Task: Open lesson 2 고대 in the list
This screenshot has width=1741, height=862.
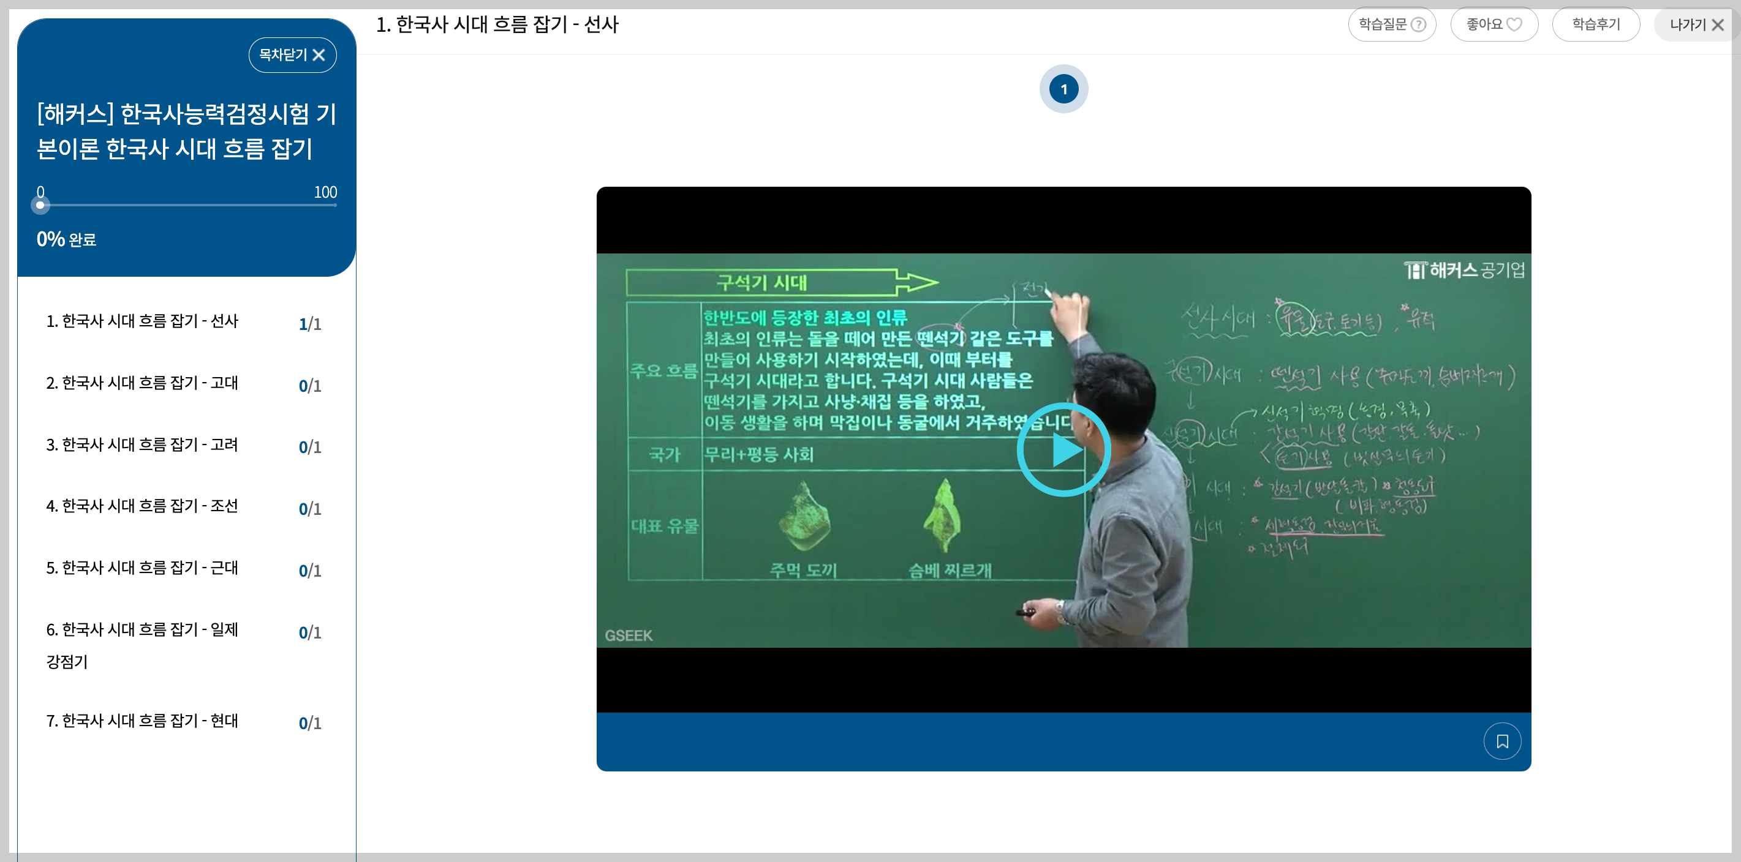Action: pos(142,383)
